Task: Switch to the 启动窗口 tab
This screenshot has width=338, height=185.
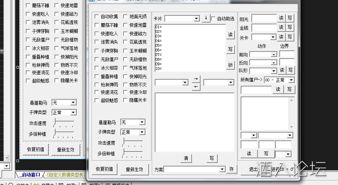Action: (x=30, y=175)
